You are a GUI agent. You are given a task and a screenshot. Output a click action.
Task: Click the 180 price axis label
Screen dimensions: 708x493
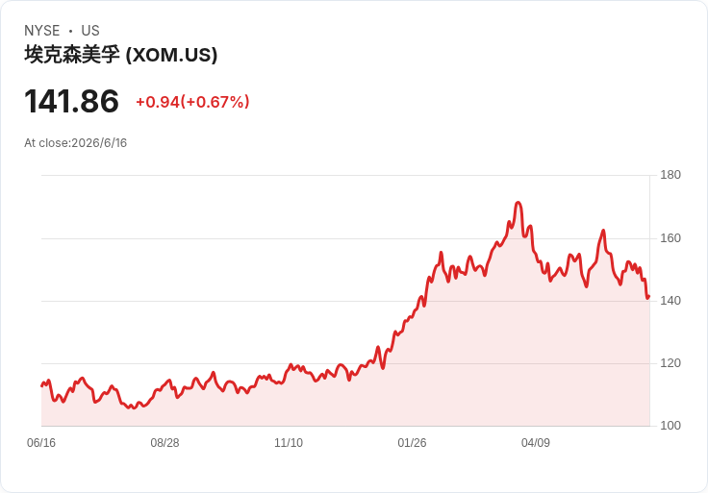[x=670, y=175]
